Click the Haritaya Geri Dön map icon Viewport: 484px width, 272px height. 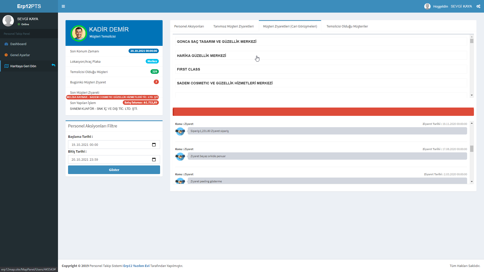click(x=7, y=66)
